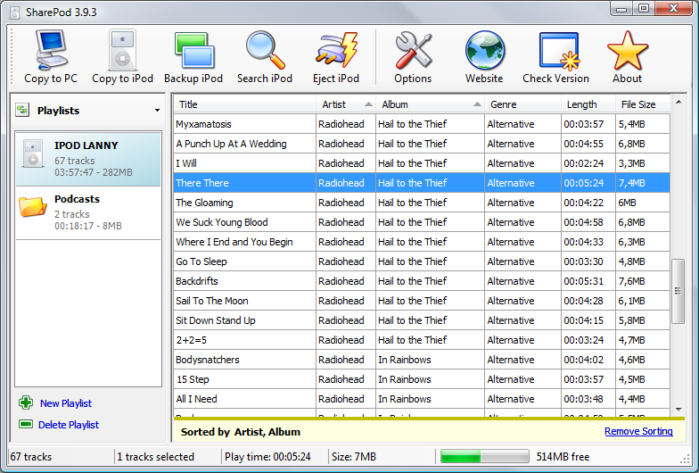Select the track A Punch Up At A Wedding
Viewport: 699px width, 473px height.
(422, 144)
